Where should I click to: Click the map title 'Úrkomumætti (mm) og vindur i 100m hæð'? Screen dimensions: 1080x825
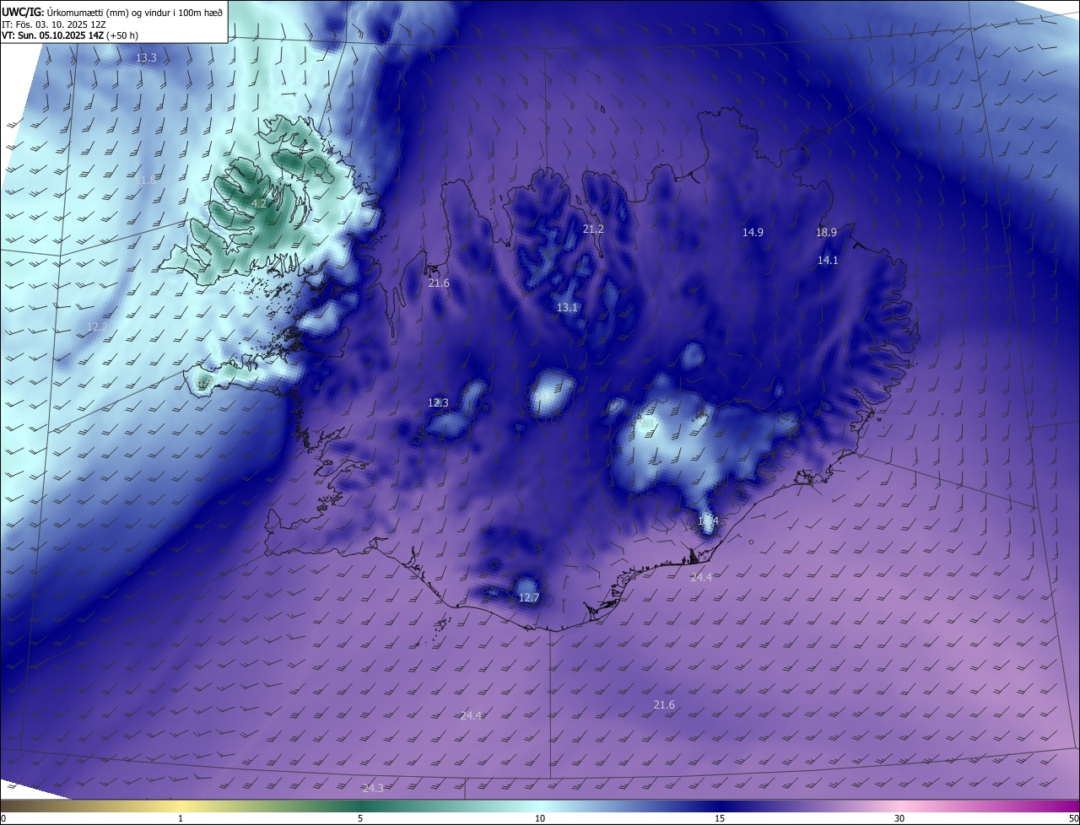click(136, 12)
